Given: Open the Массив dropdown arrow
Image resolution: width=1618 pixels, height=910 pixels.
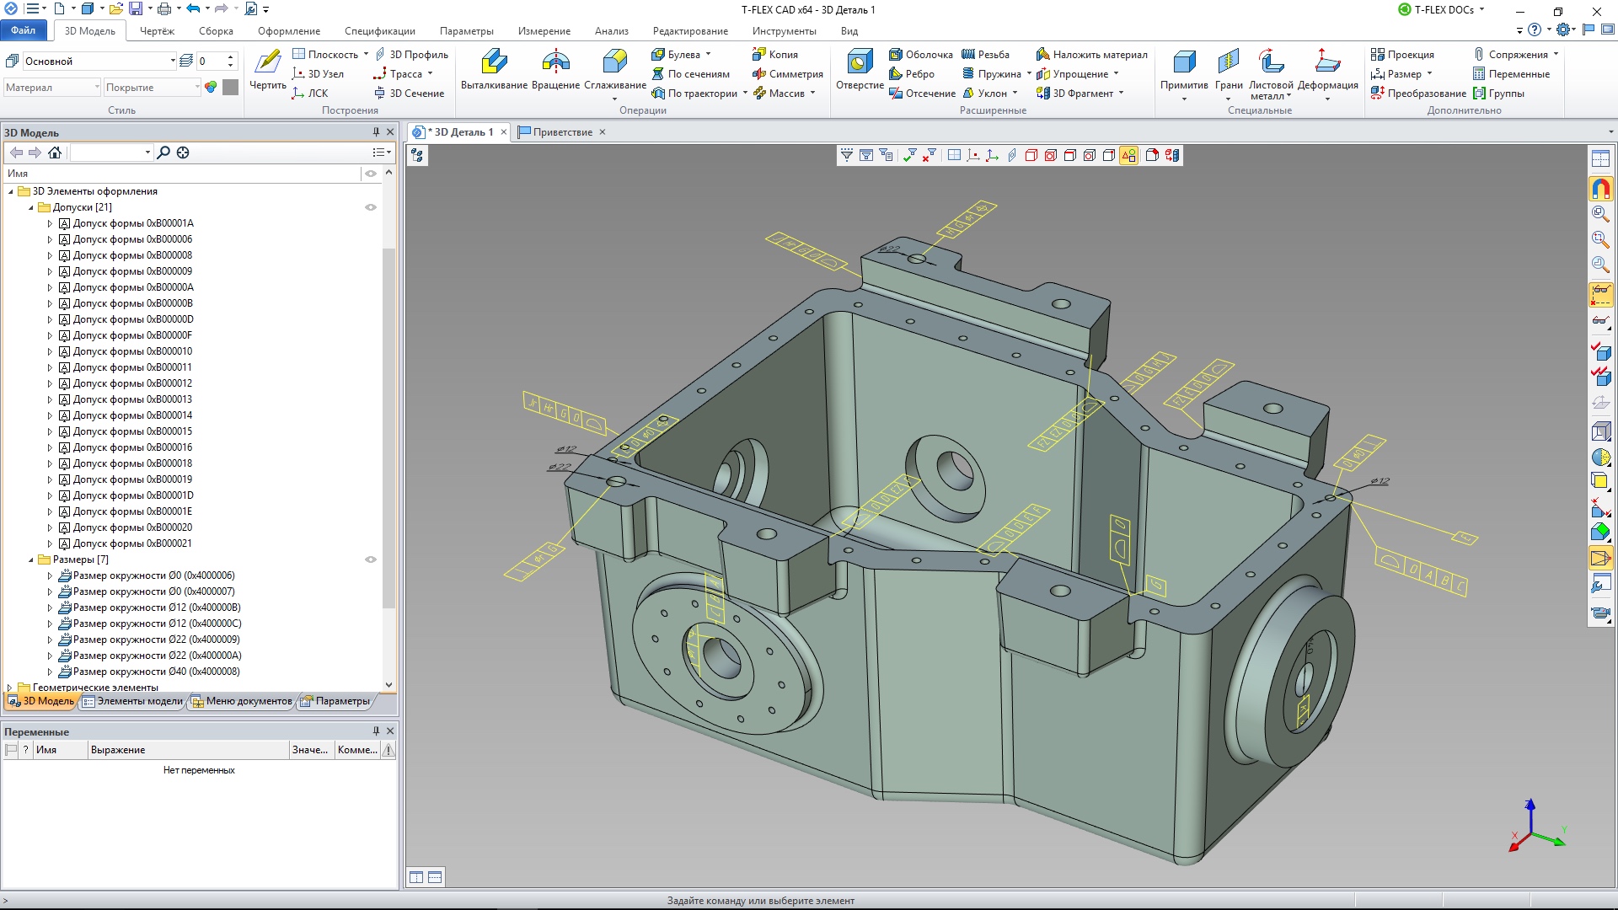Looking at the screenshot, I should (x=812, y=93).
